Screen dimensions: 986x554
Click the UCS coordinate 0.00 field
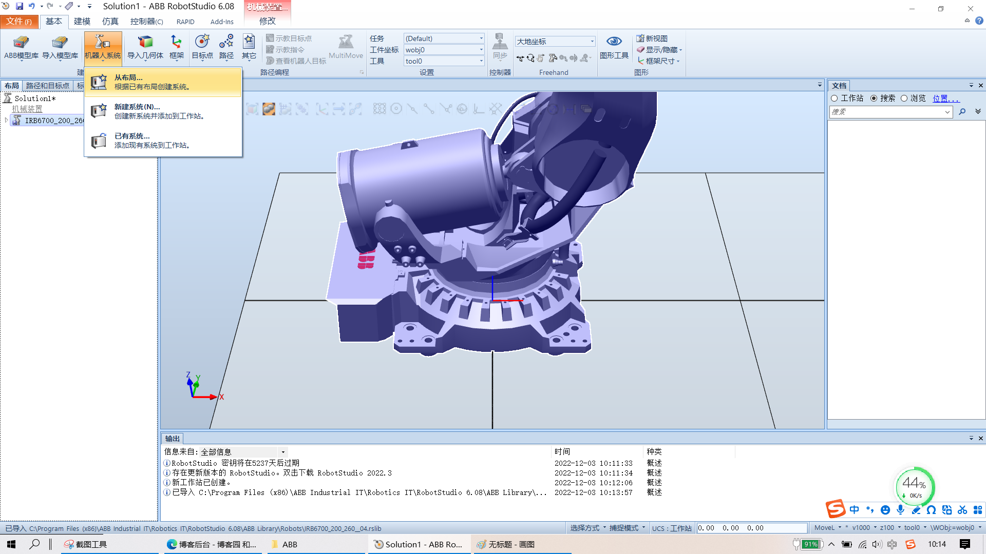752,528
